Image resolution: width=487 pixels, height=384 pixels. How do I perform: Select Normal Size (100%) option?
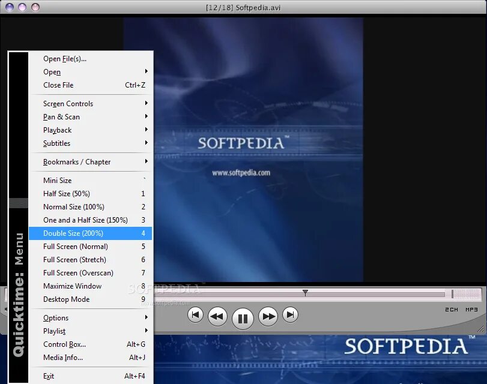click(x=91, y=207)
